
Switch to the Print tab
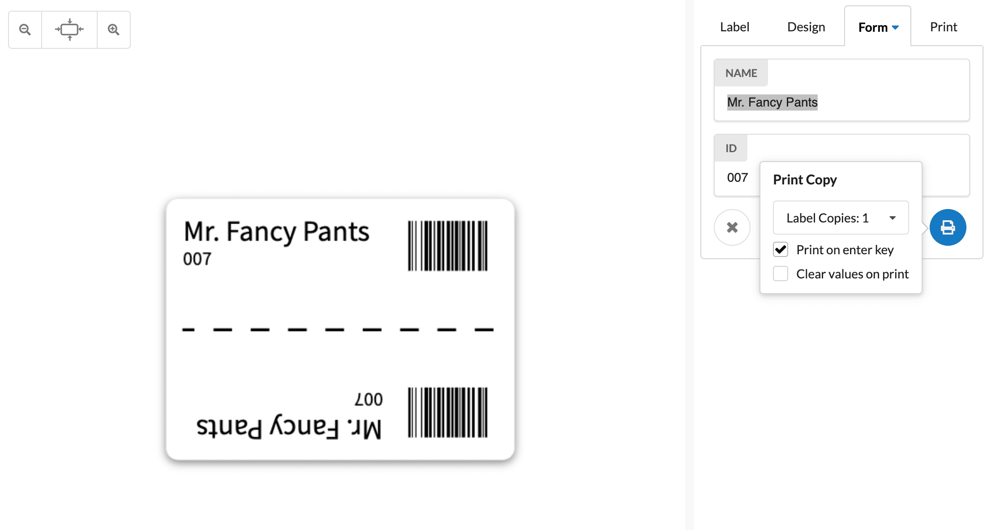(943, 27)
